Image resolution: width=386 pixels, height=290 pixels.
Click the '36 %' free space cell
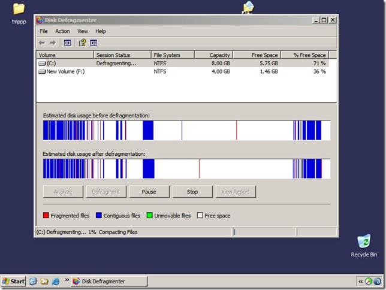(319, 72)
